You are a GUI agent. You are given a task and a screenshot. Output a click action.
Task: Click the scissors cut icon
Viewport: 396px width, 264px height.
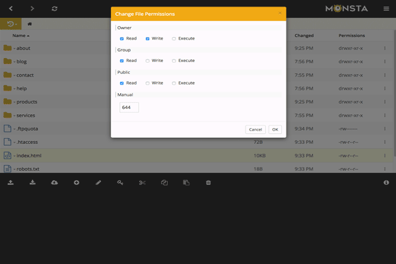point(142,182)
